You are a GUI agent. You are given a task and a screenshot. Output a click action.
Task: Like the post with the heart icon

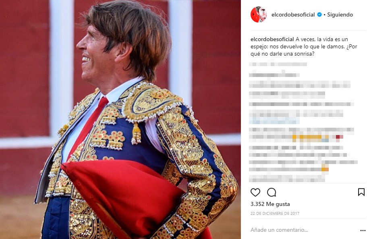click(x=255, y=192)
